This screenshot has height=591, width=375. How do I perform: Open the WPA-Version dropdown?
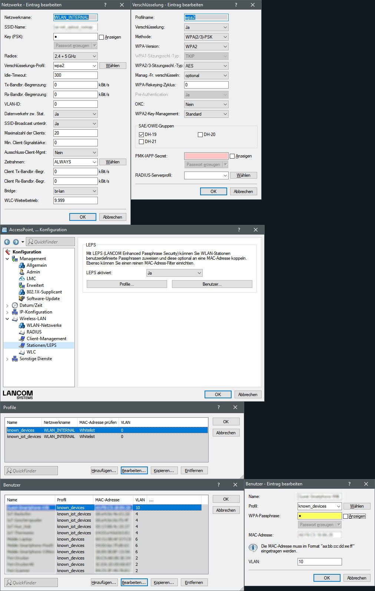pos(206,46)
